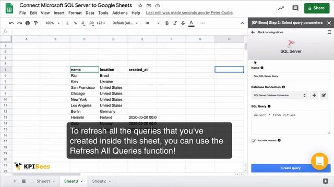Open Sheet2 tab options arrow

pyautogui.click(x=110, y=181)
